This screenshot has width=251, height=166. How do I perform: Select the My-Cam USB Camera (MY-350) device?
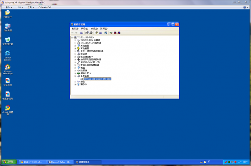(97, 79)
